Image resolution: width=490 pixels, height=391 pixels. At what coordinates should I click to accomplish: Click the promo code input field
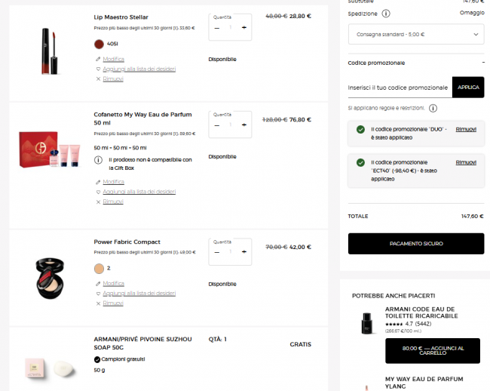(x=400, y=88)
